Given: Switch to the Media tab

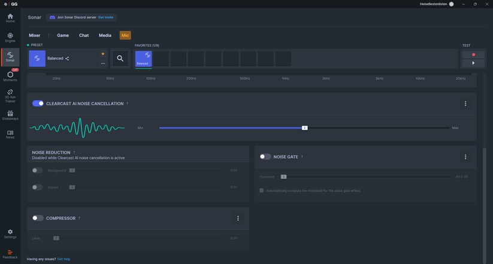Looking at the screenshot, I should pyautogui.click(x=105, y=35).
